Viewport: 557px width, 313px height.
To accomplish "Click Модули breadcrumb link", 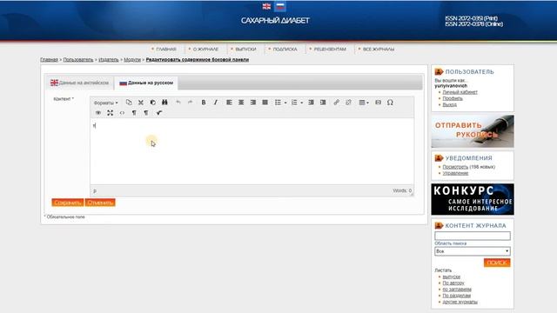I will [132, 60].
